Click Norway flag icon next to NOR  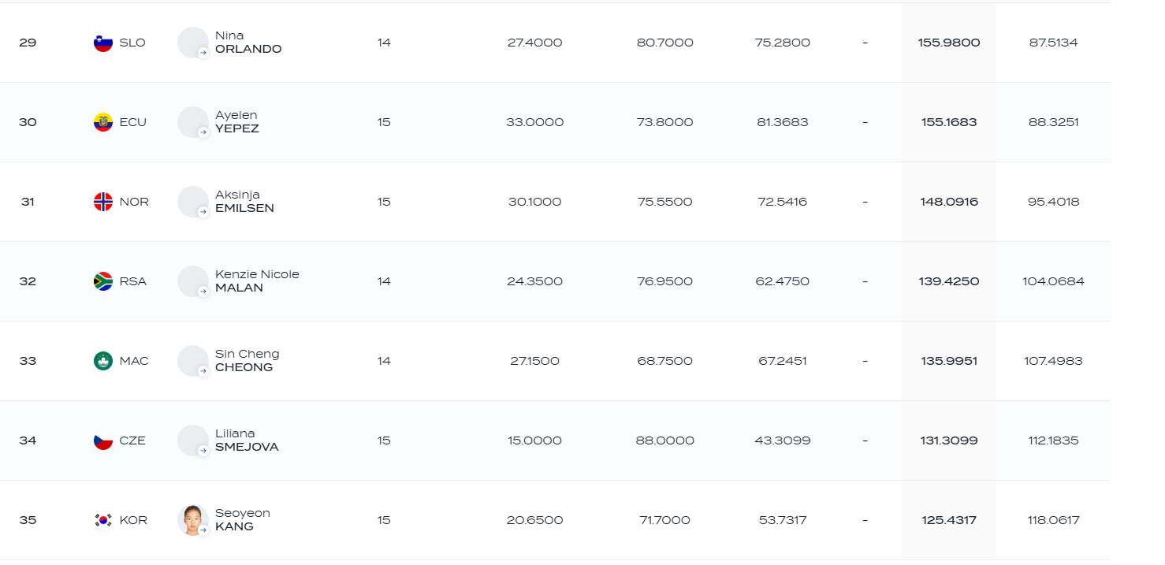[x=103, y=202]
